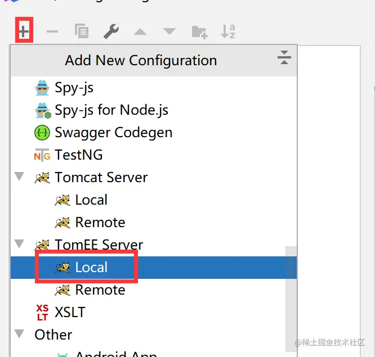The width and height of the screenshot is (375, 357).
Task: Click the XSLT red icon
Action: [x=42, y=313]
